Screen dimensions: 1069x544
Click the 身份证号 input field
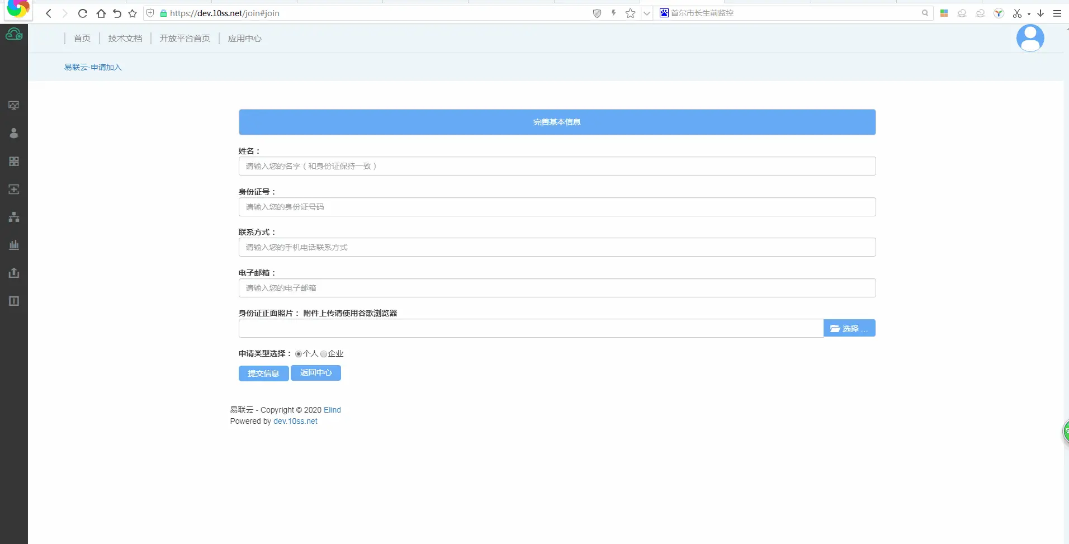(557, 207)
